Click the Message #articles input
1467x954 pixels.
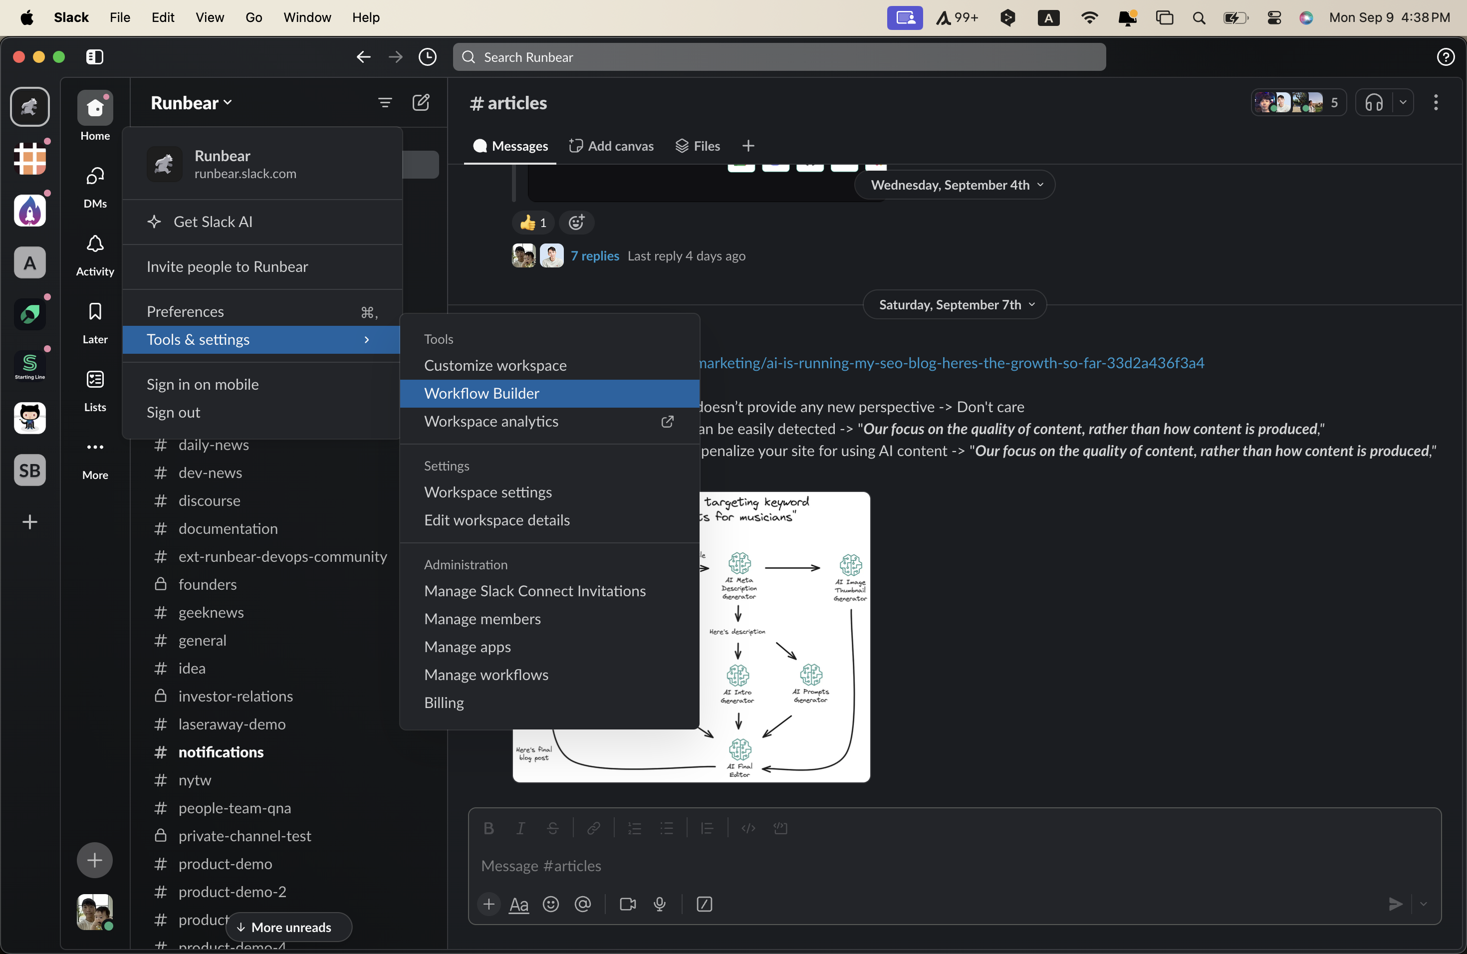[x=954, y=866]
